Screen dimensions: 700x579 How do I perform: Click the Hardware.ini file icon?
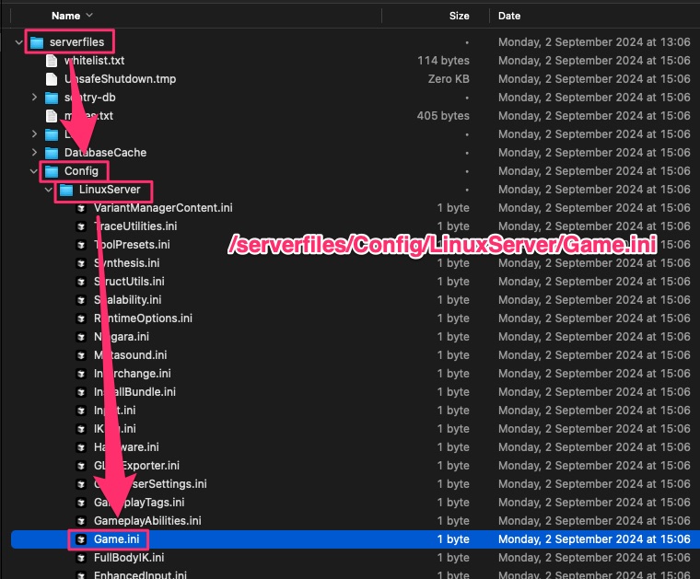tap(81, 447)
